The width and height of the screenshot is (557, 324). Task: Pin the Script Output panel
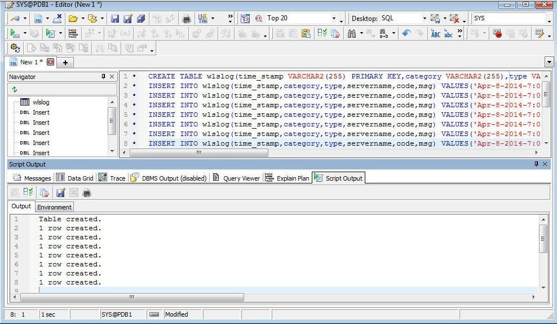coord(536,164)
